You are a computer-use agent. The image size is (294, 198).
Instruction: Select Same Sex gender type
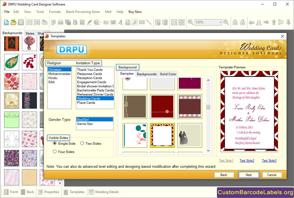(95, 124)
